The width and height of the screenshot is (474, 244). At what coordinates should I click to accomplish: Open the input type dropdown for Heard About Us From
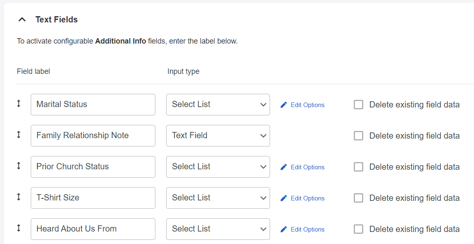(218, 229)
